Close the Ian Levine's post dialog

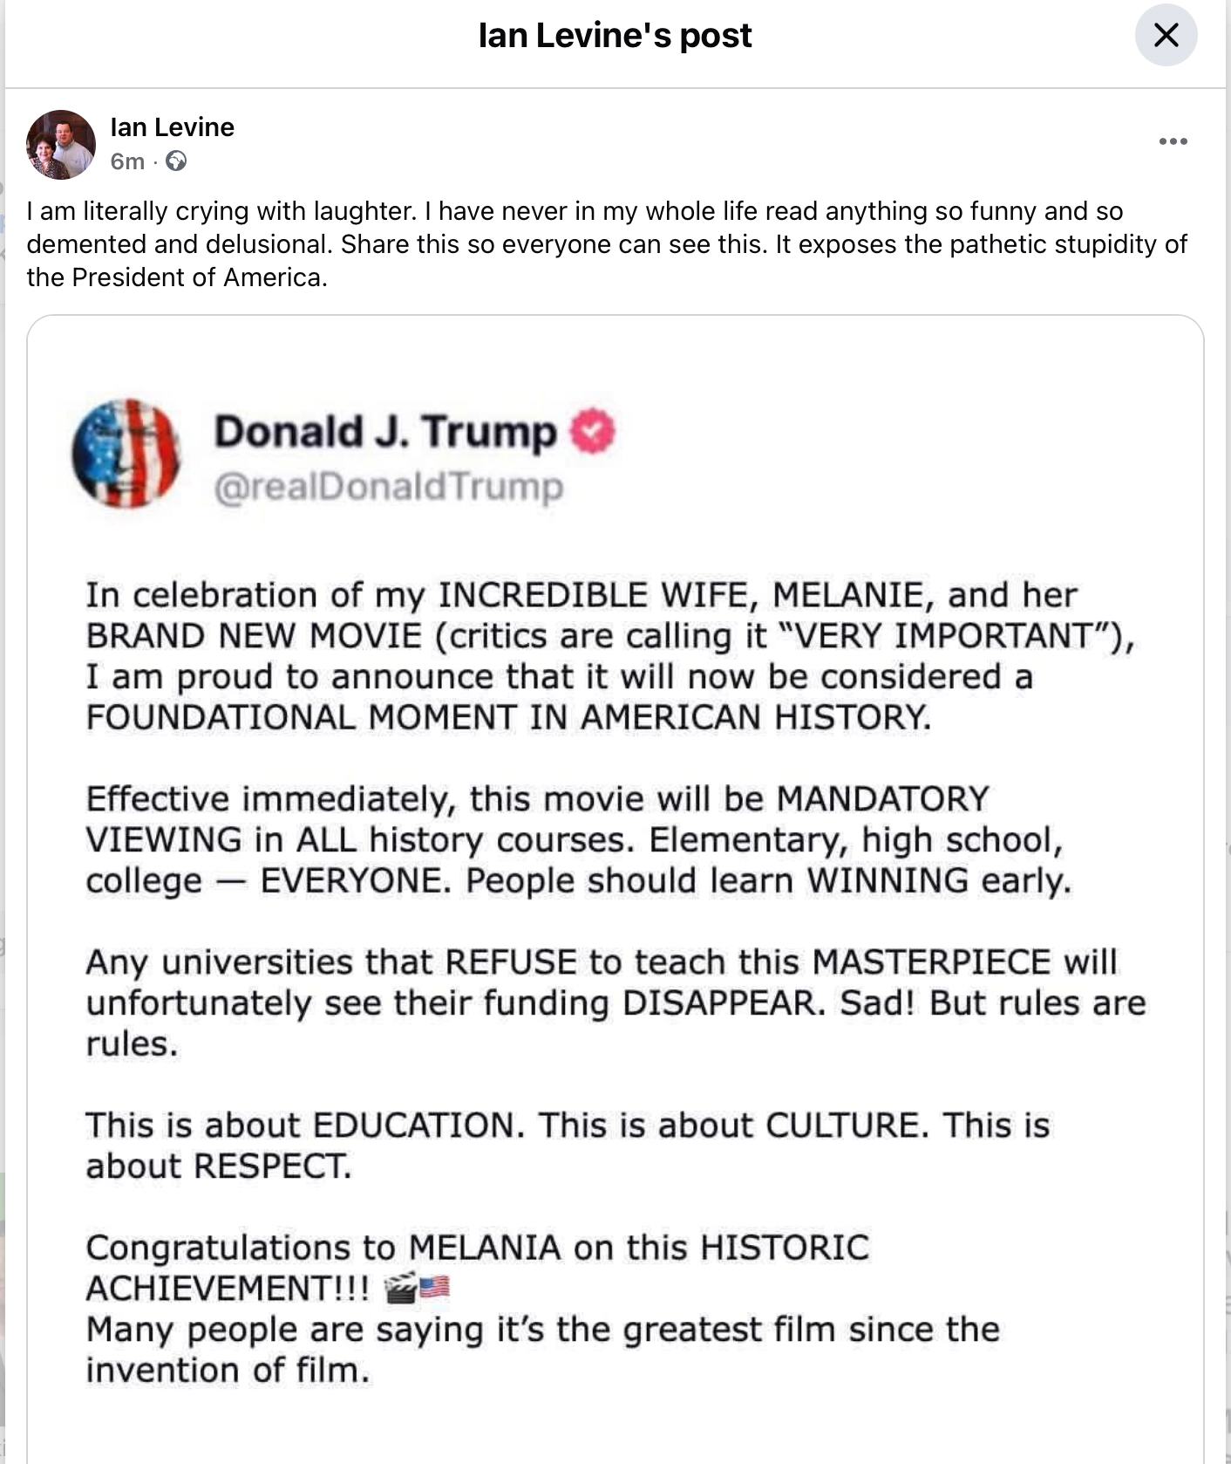coord(1166,35)
